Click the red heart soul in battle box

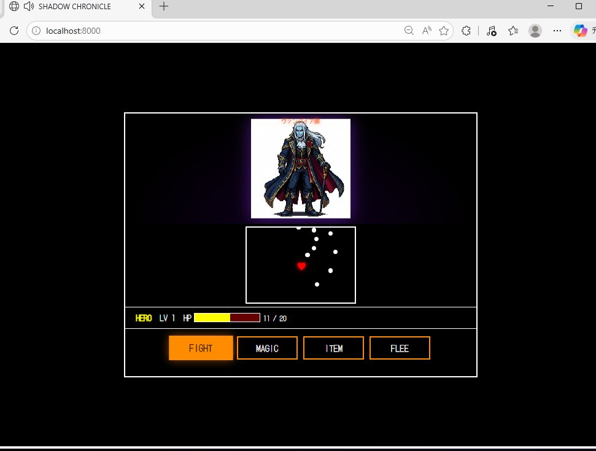point(301,266)
